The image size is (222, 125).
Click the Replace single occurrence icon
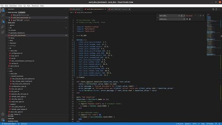(187, 19)
